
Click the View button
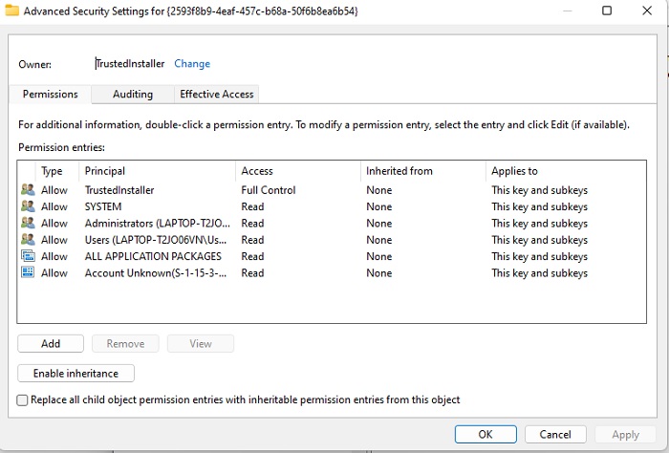tap(201, 343)
